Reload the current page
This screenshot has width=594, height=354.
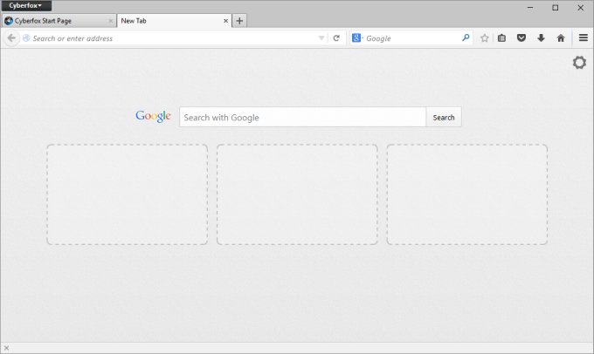pos(336,38)
